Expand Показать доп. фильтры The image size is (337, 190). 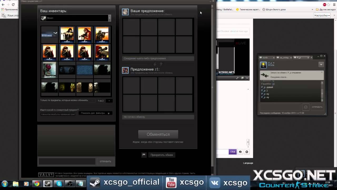point(95,113)
